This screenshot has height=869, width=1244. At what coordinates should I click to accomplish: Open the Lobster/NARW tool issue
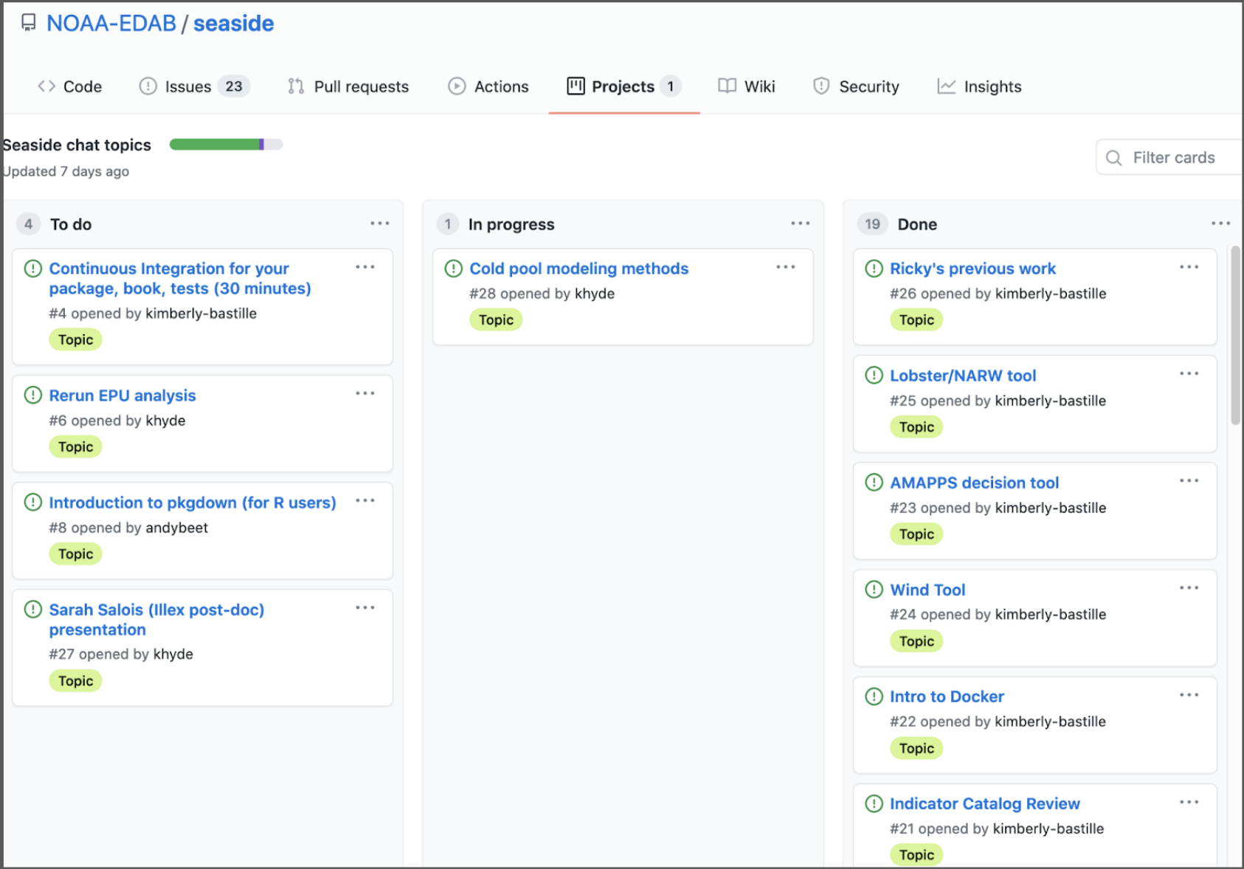point(963,375)
